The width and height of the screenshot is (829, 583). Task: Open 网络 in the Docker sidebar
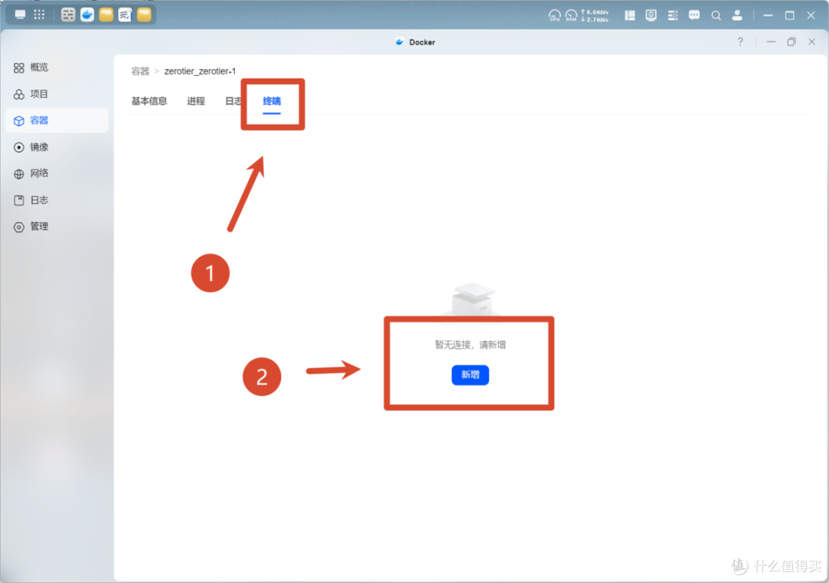click(x=57, y=173)
